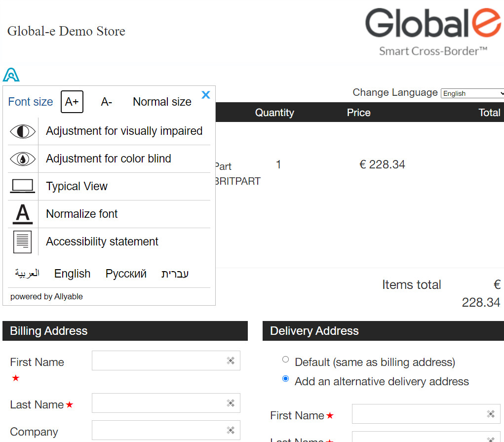Reset text to Normal size

click(x=162, y=102)
